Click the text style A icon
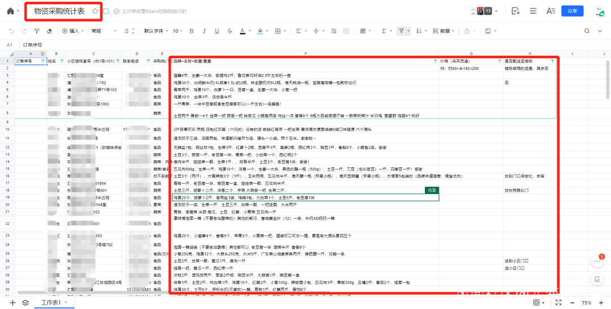 [550, 11]
